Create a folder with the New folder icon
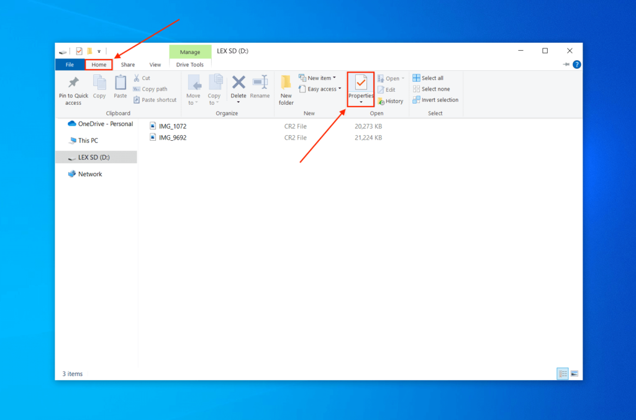The width and height of the screenshot is (636, 420). [286, 87]
